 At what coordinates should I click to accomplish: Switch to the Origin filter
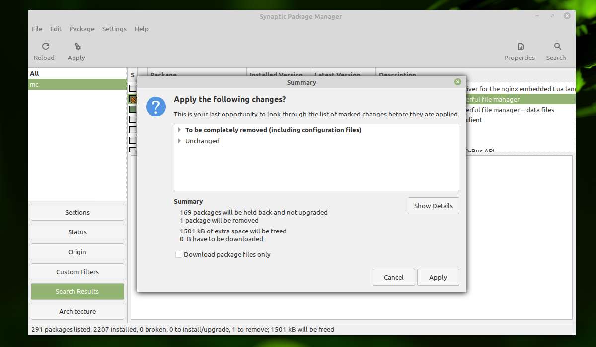coord(77,252)
